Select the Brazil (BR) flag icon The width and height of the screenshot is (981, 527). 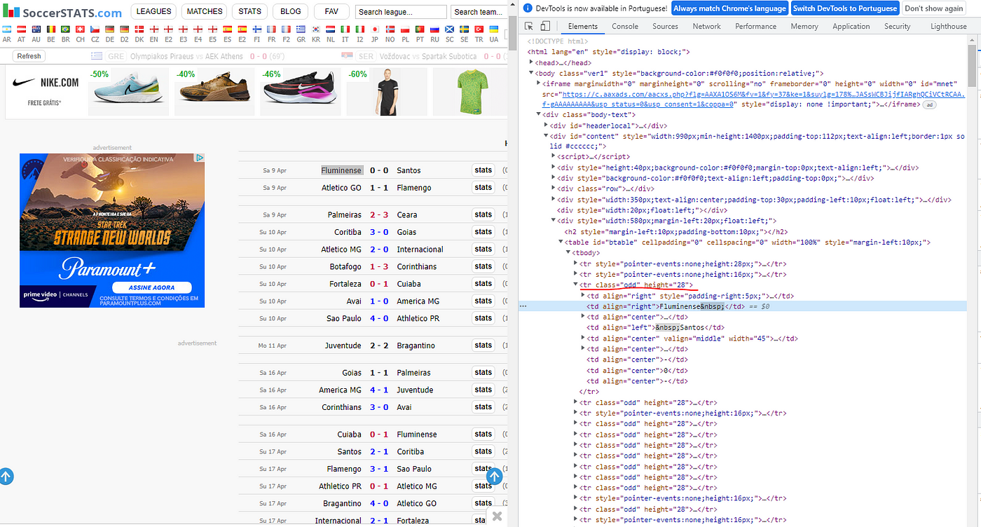pos(65,29)
